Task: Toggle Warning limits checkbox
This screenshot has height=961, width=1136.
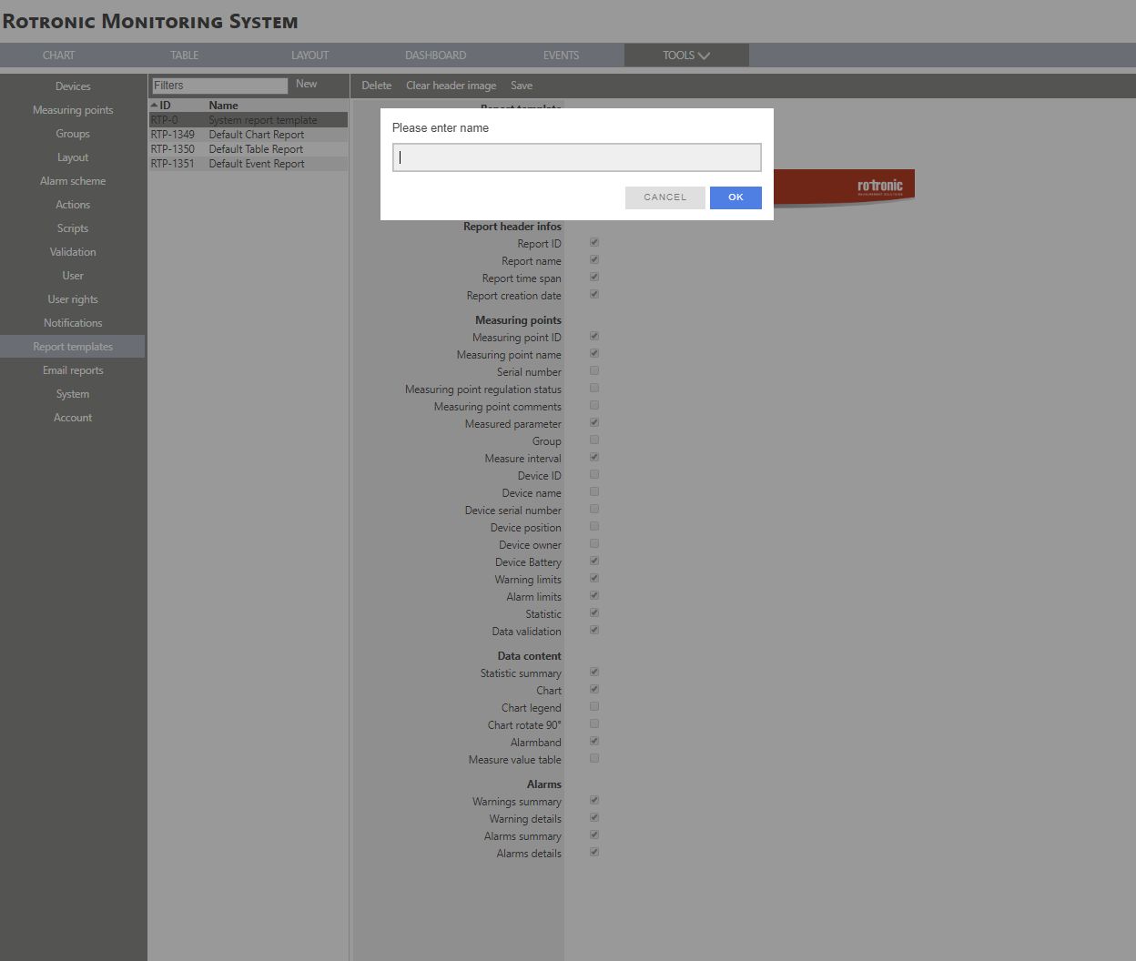Action: pos(594,579)
